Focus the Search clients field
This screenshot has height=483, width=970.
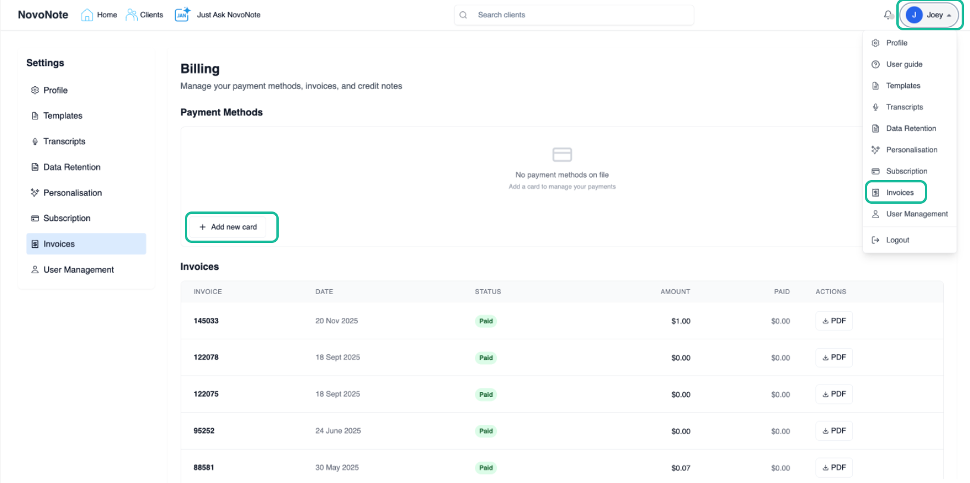(x=574, y=15)
